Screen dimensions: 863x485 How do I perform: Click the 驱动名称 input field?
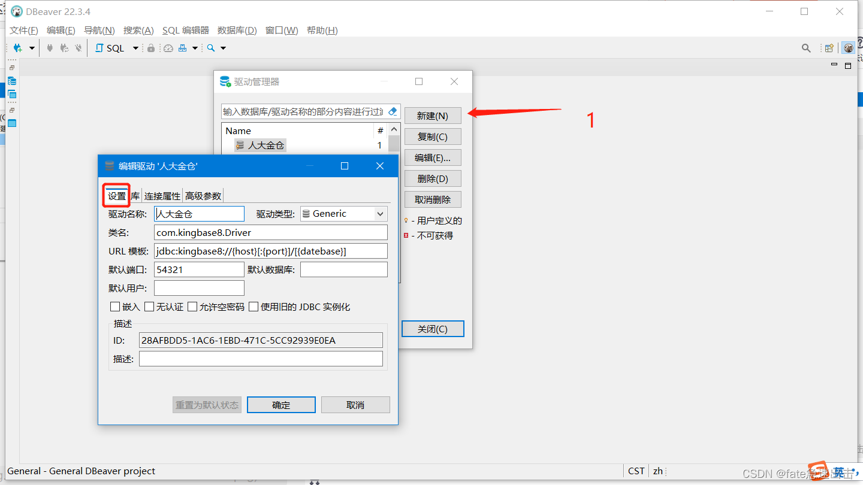click(199, 214)
